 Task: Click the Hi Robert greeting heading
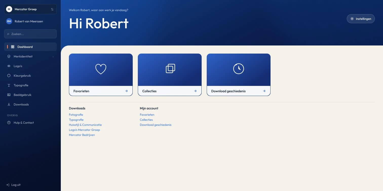(x=99, y=23)
